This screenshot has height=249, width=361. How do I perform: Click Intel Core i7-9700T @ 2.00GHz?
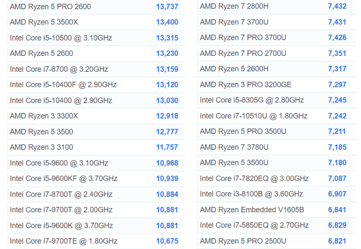[61, 210]
